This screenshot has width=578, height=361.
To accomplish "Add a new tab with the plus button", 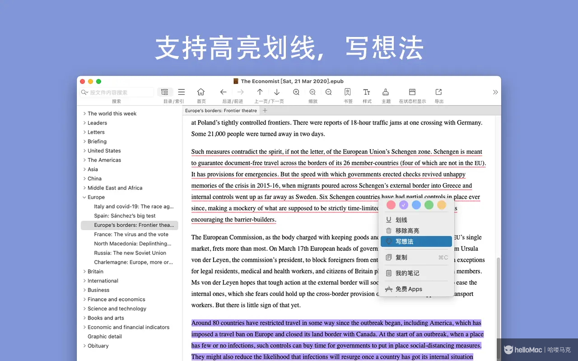I will 265,111.
